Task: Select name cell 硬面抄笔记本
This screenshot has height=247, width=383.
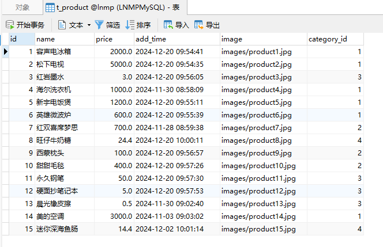Action: tap(65, 191)
